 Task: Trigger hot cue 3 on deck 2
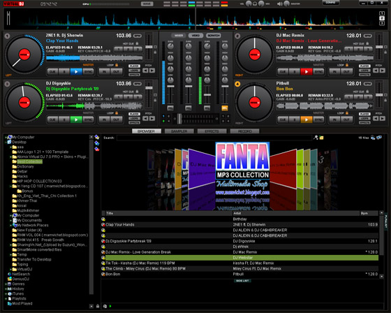(x=368, y=49)
